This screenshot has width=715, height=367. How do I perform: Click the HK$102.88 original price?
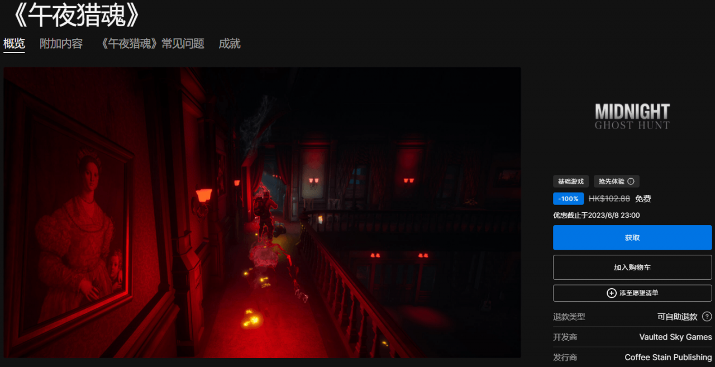click(609, 199)
